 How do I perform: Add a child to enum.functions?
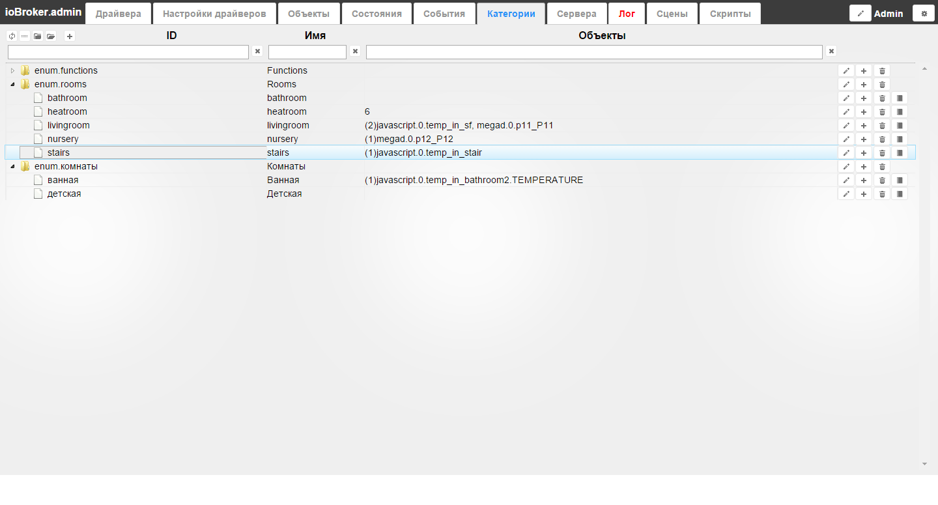(x=863, y=70)
